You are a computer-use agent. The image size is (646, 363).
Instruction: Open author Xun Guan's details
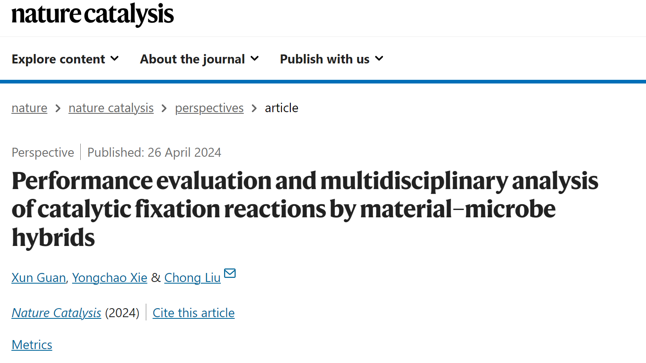pyautogui.click(x=39, y=277)
